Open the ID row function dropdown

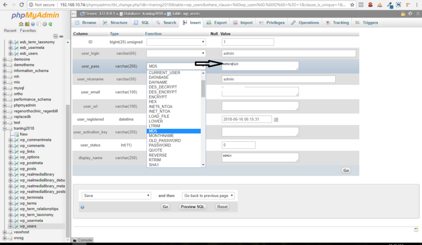pos(176,42)
